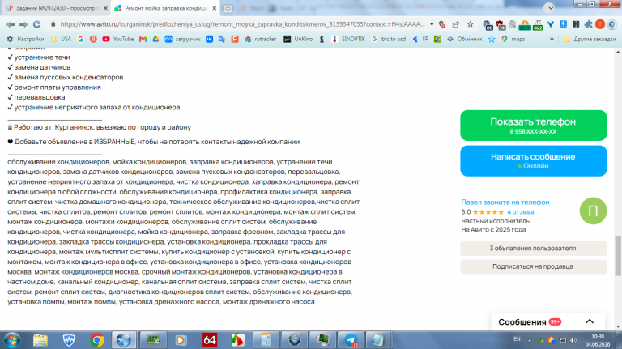Open the btc to usd bookmark
This screenshot has width=622, height=349.
[x=389, y=39]
